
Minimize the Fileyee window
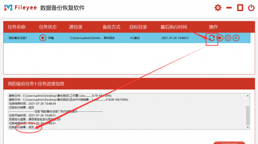[x=229, y=8]
